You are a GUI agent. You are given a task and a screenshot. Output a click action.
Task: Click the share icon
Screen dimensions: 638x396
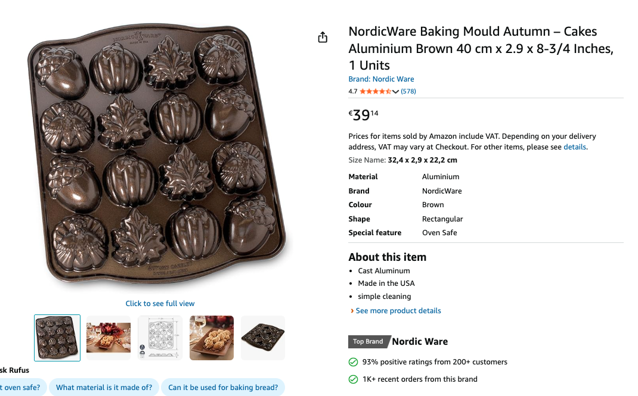coord(323,36)
